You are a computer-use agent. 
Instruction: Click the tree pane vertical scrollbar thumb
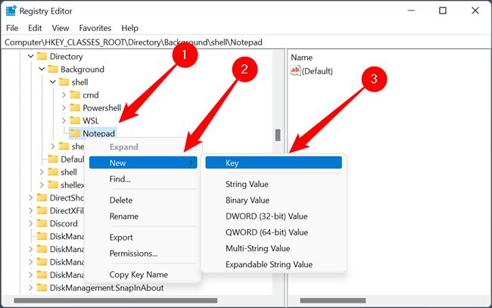[x=278, y=135]
